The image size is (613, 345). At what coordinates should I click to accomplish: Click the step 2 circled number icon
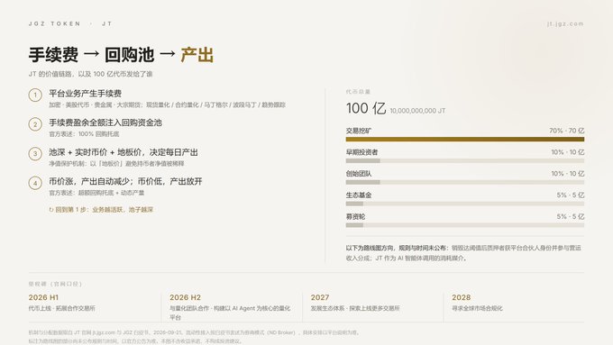pos(35,124)
